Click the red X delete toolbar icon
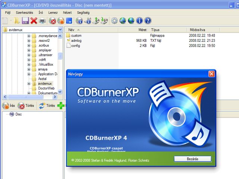239x179 pixels. (34, 21)
